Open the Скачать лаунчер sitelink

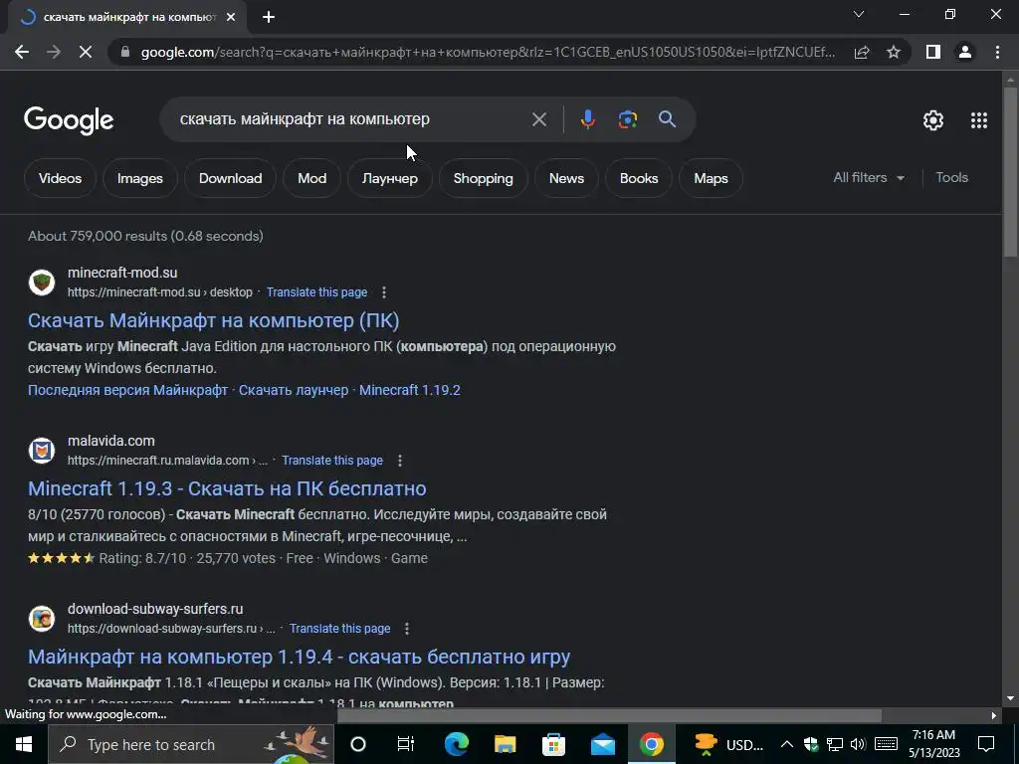point(294,390)
